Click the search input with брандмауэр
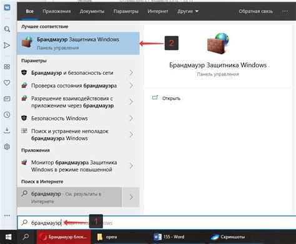The height and width of the screenshot is (244, 296). (x=157, y=223)
